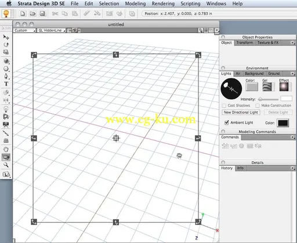Screen dimensions: 297x243
Task: Collapse the Modeling Commands panel disclosure circle
Action: 223,132
